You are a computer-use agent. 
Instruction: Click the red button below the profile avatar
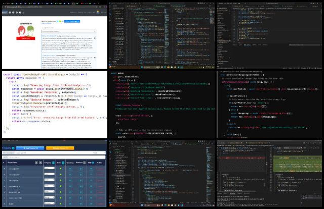25,38
